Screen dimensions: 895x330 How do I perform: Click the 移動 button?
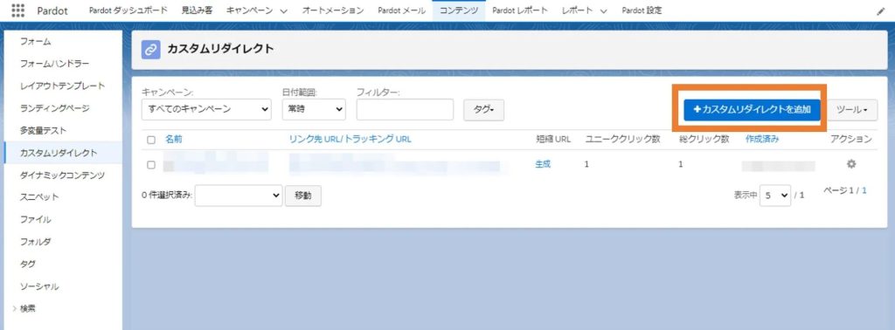pyautogui.click(x=303, y=196)
